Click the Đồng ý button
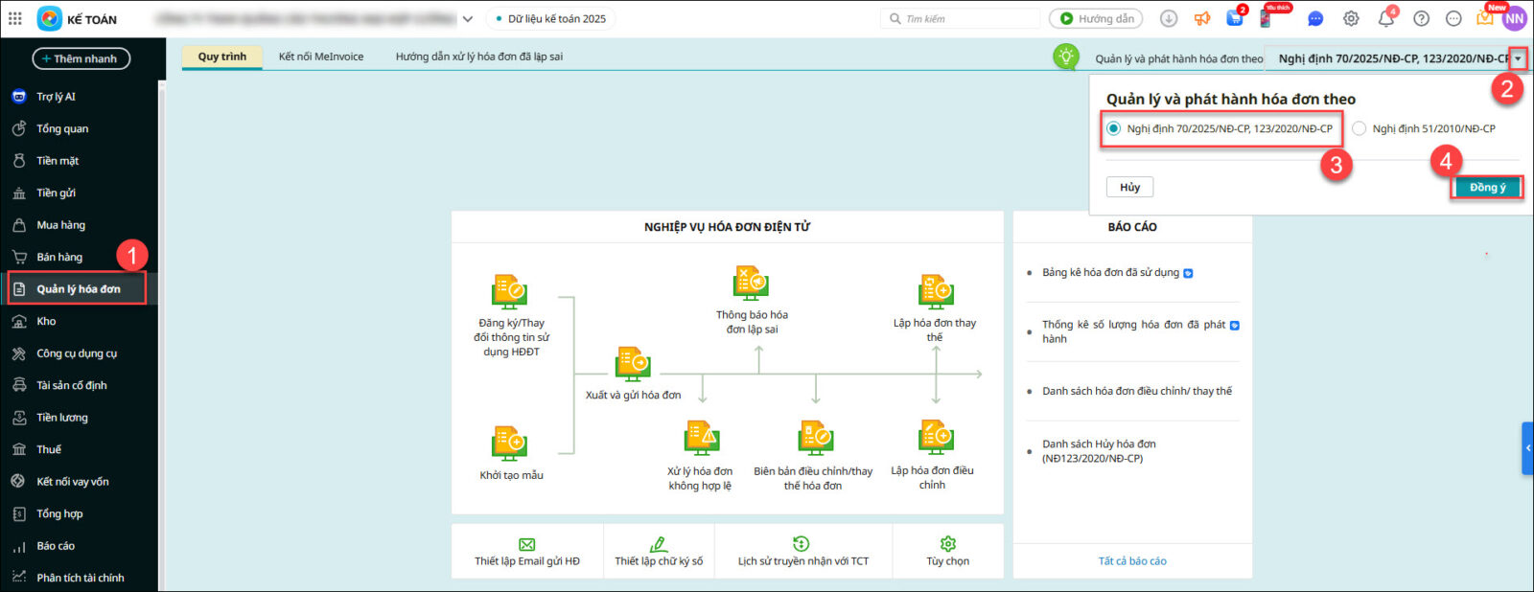The height and width of the screenshot is (592, 1534). coord(1487,188)
